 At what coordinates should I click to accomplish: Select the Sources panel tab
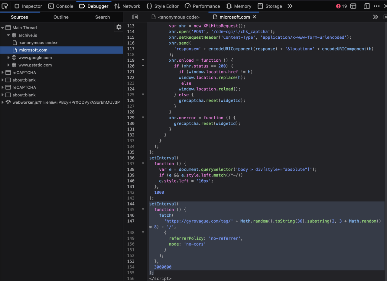coord(19,17)
